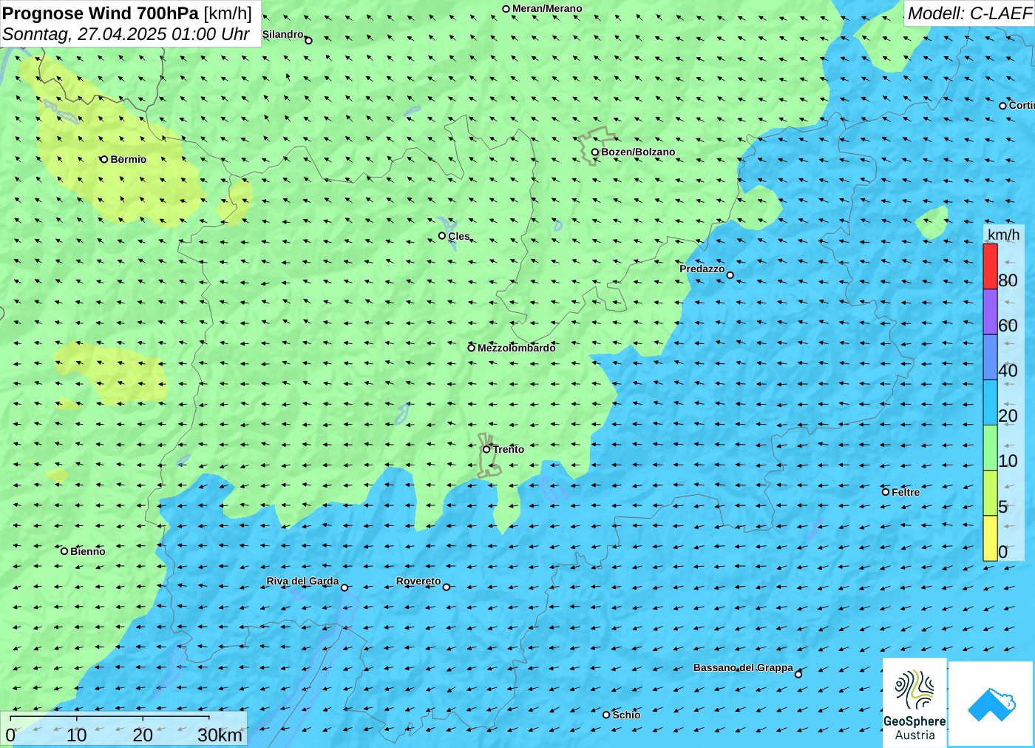Click the Schio city marker

pyautogui.click(x=606, y=715)
